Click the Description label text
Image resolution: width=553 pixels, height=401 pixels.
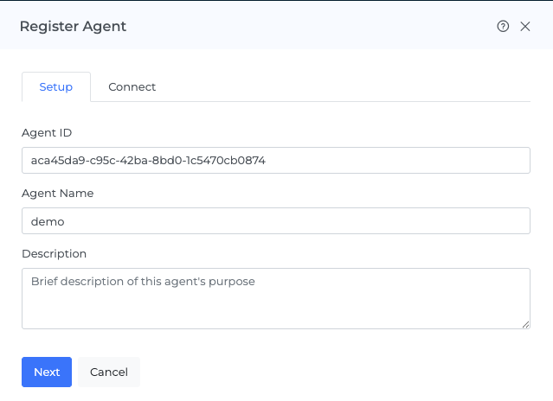coord(54,254)
